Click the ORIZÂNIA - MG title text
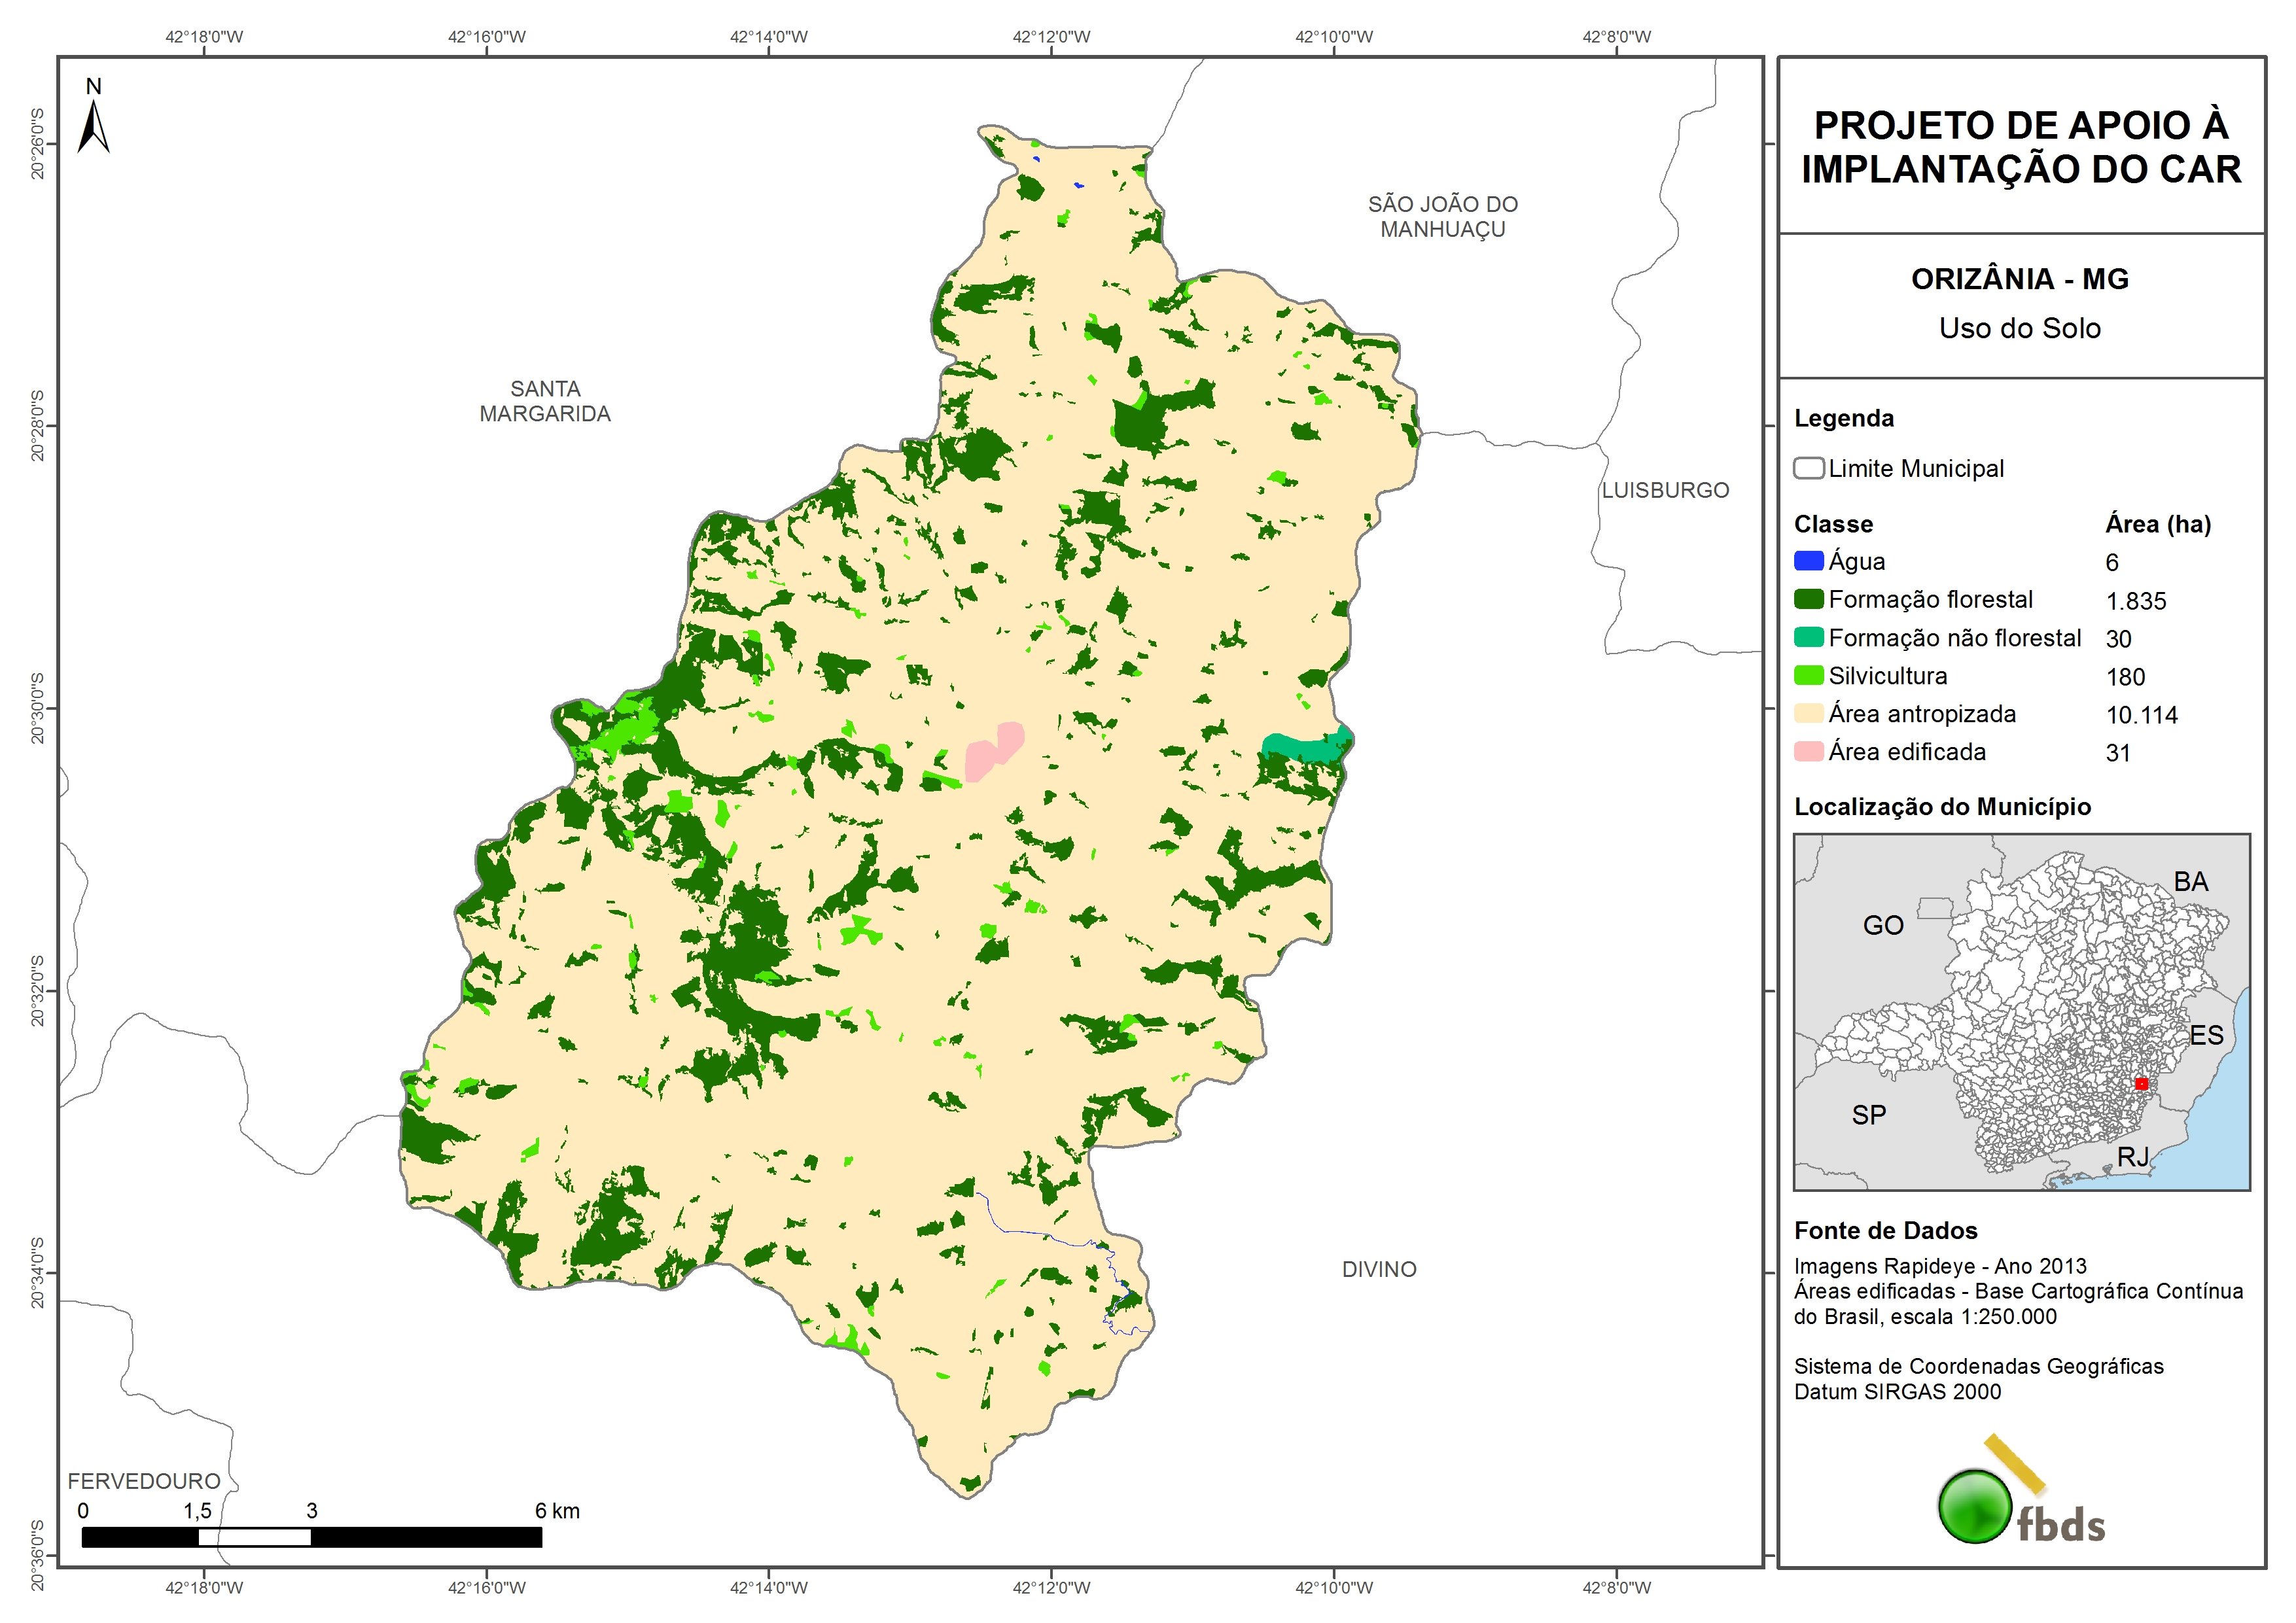The height and width of the screenshot is (1623, 2296). point(2019,279)
